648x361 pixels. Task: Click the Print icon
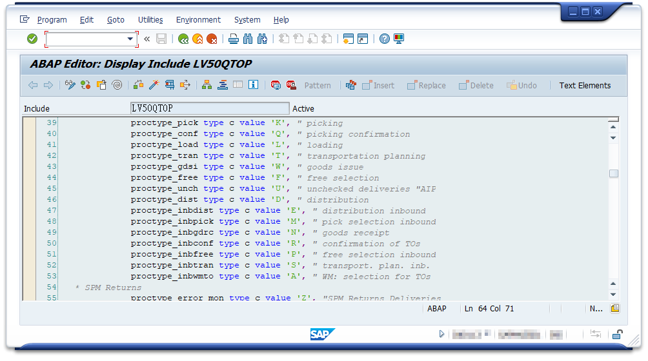pos(234,39)
